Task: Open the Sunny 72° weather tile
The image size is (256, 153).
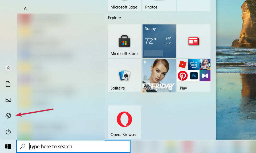Action: [159, 41]
